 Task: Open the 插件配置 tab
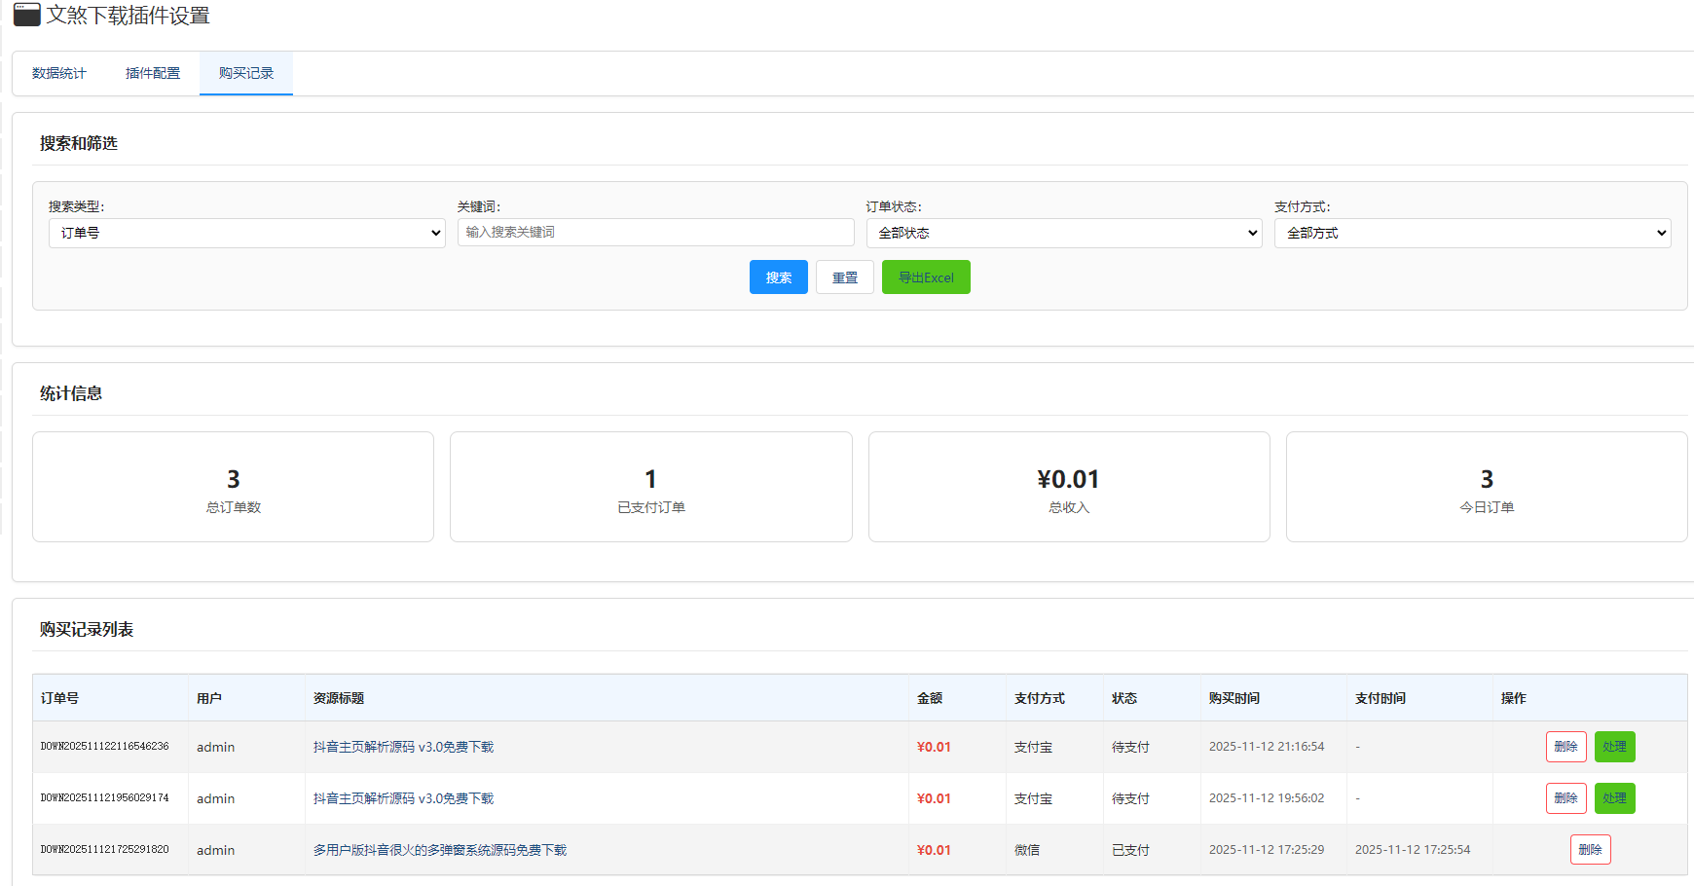pyautogui.click(x=153, y=73)
